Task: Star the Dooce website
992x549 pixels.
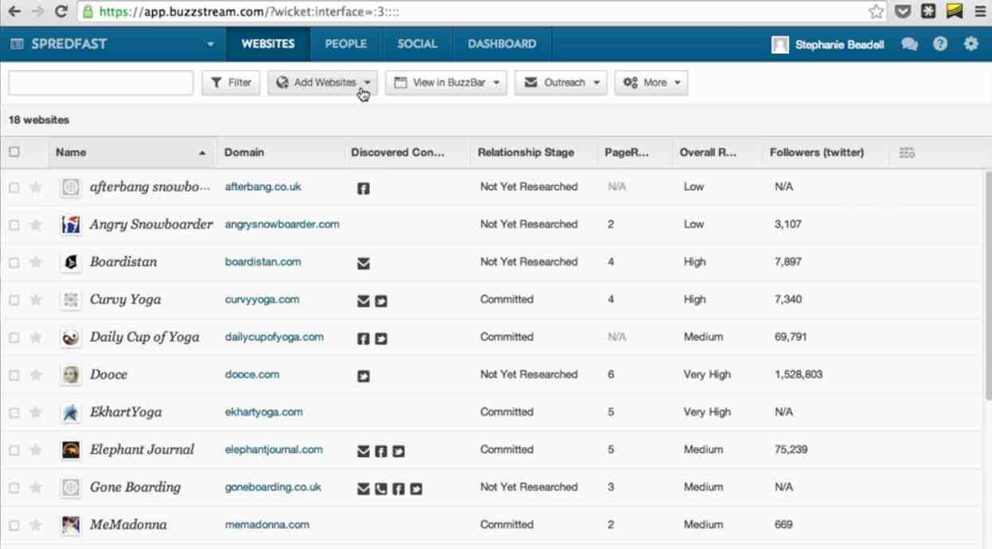Action: [x=36, y=375]
